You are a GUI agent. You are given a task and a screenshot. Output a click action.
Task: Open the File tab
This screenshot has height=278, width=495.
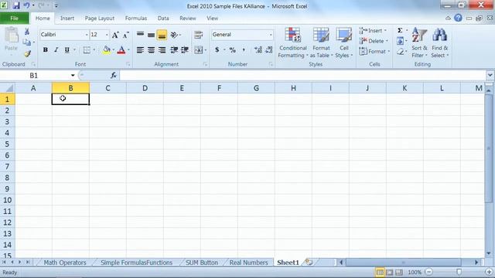(x=15, y=19)
